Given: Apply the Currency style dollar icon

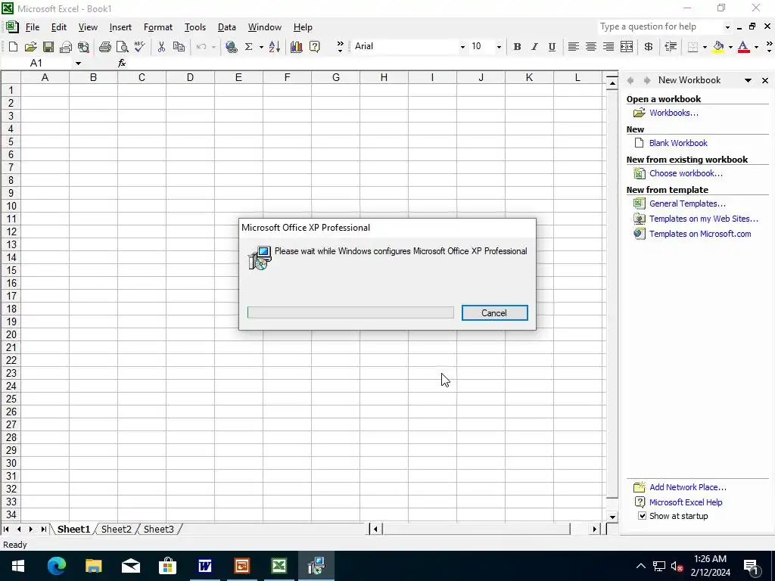Looking at the screenshot, I should [x=648, y=46].
